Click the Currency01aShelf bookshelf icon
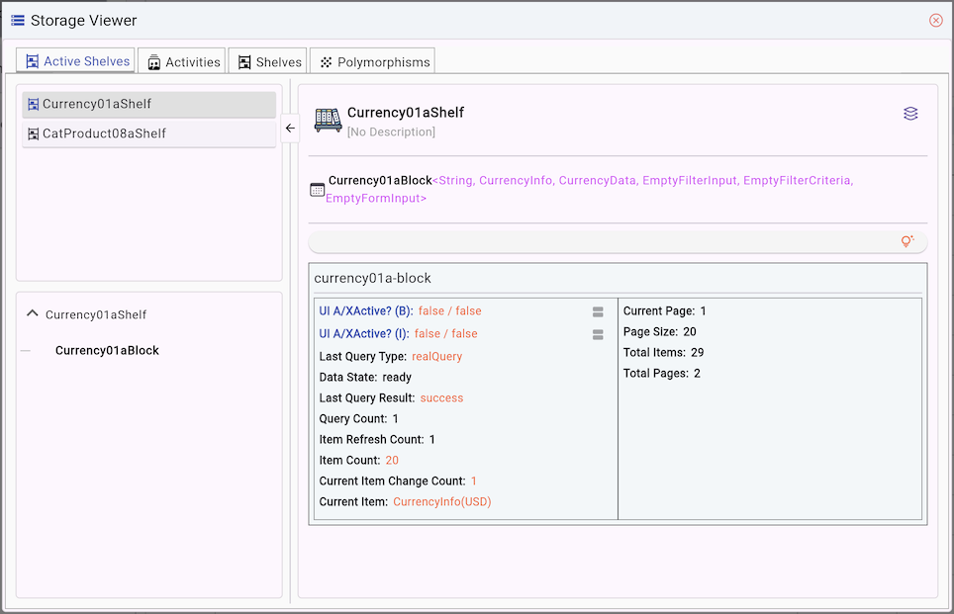954x614 pixels. pos(328,120)
